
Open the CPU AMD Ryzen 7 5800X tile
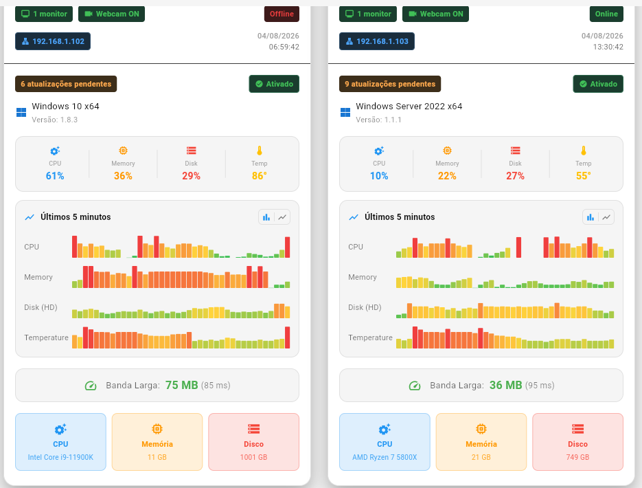[x=385, y=442]
